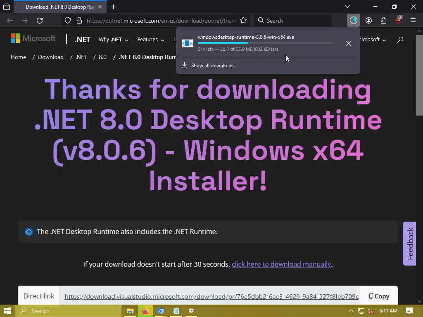The width and height of the screenshot is (423, 317).
Task: Open the Direct link visualstudio URL
Action: (x=211, y=296)
